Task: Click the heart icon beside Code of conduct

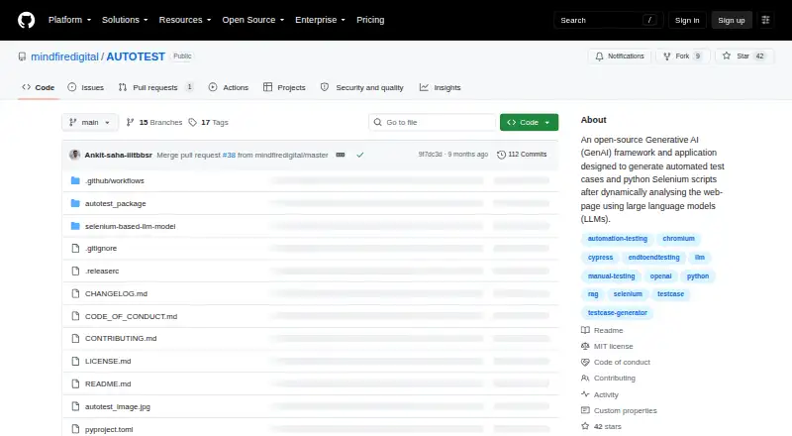Action: pyautogui.click(x=585, y=362)
